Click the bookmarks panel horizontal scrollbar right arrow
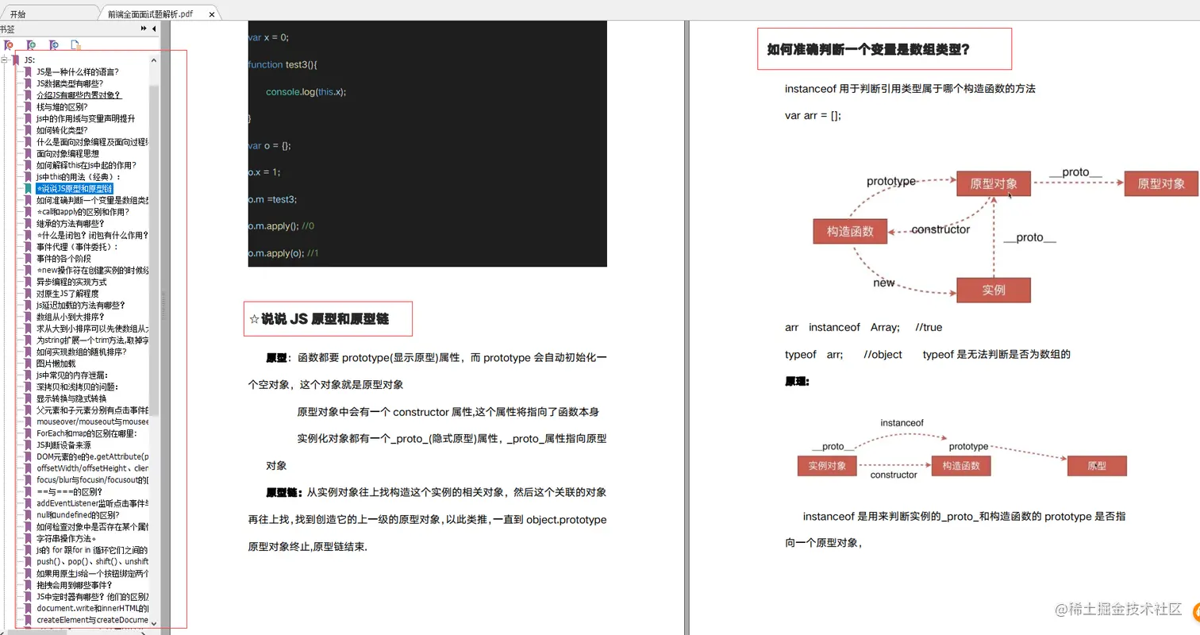1200x635 pixels. pos(143,633)
